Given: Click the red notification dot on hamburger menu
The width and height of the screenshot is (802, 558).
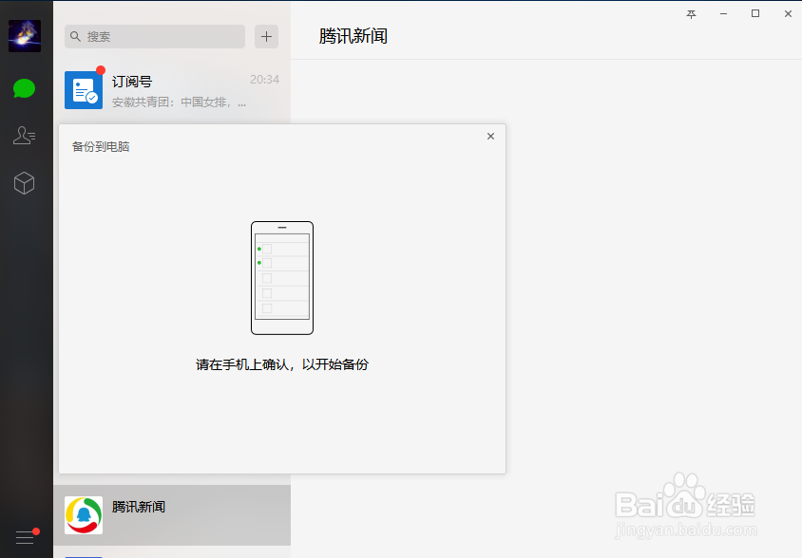Looking at the screenshot, I should pos(36,532).
